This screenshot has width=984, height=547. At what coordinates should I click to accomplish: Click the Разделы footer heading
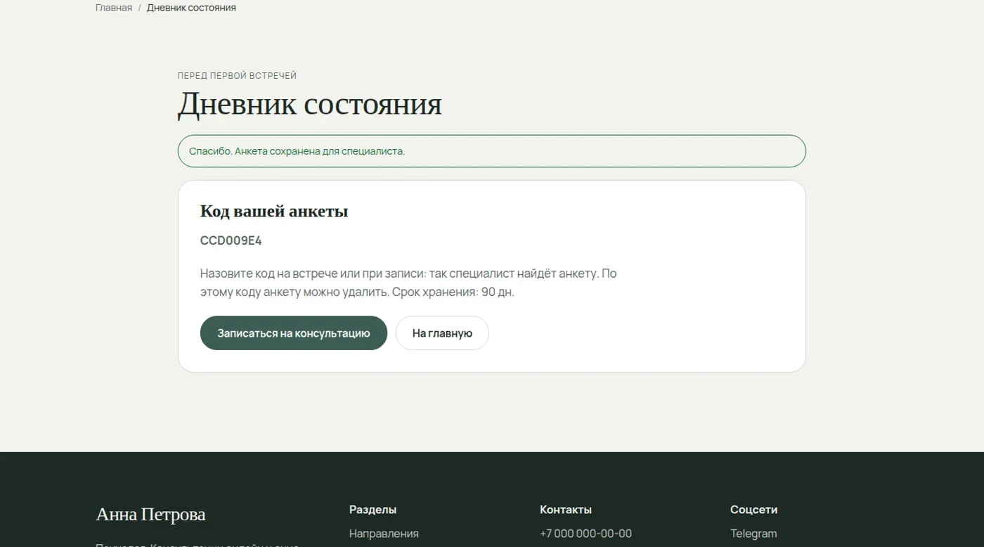pyautogui.click(x=373, y=510)
